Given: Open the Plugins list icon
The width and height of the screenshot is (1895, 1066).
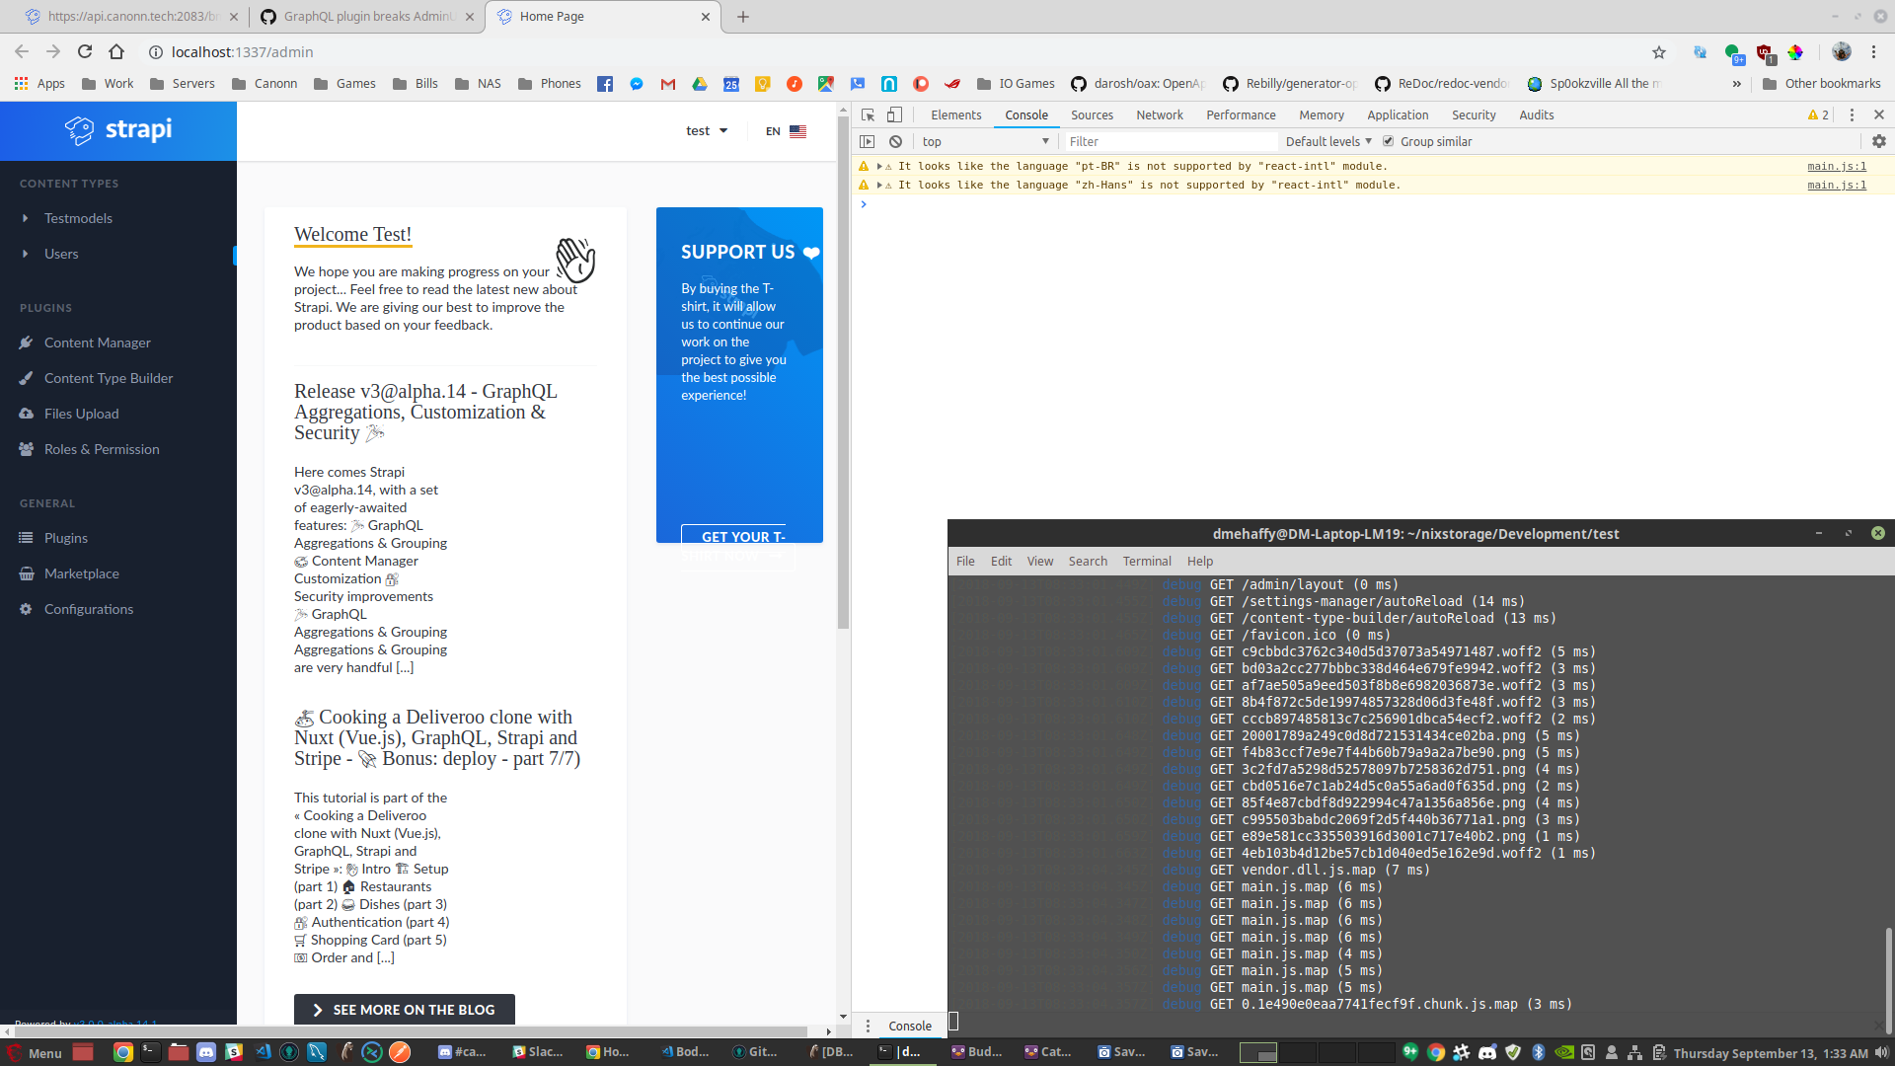Looking at the screenshot, I should (25, 538).
